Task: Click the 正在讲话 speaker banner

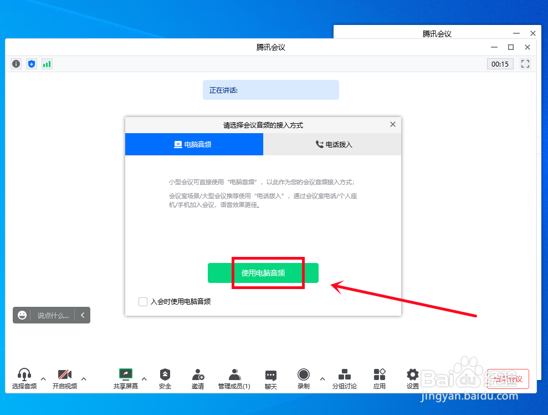Action: pos(271,90)
